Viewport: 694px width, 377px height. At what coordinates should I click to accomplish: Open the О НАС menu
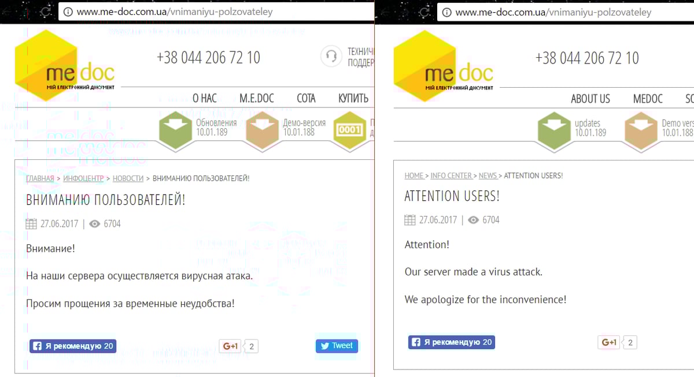(x=205, y=98)
